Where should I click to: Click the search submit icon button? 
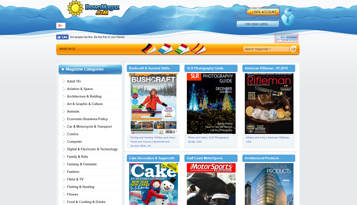pyautogui.click(x=293, y=49)
